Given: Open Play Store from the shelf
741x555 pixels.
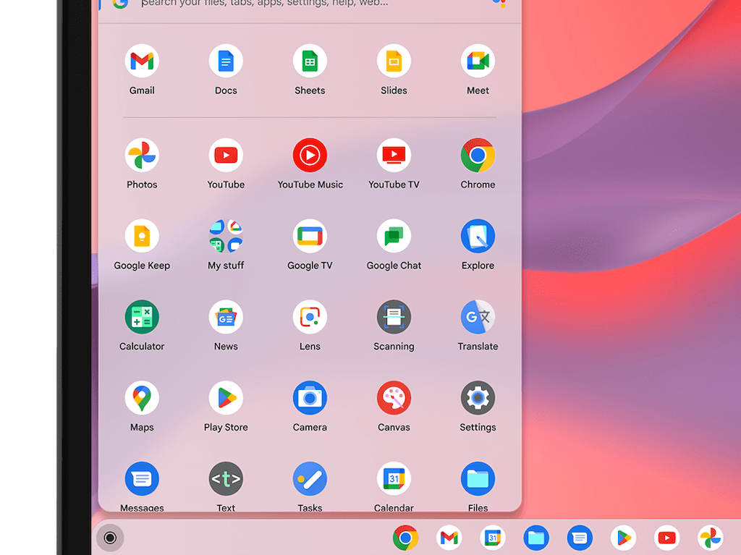Looking at the screenshot, I should click(x=623, y=538).
